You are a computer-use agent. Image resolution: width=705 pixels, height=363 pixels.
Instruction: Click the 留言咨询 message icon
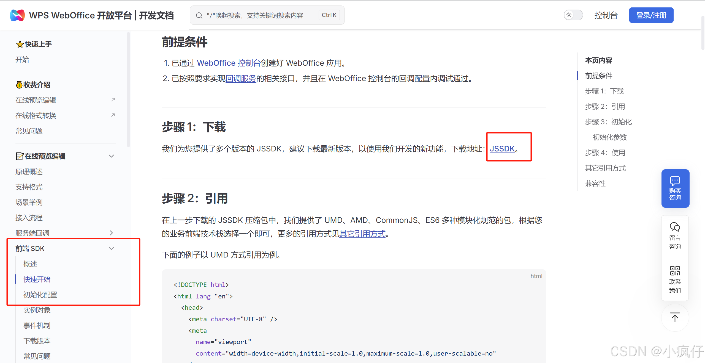tap(675, 227)
